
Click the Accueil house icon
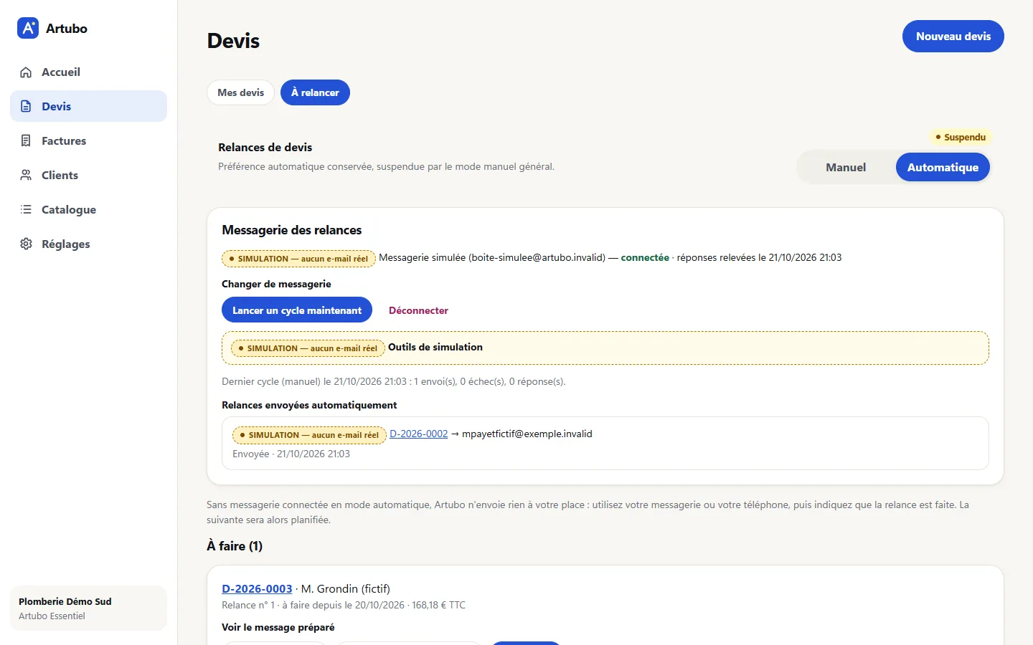(x=26, y=72)
